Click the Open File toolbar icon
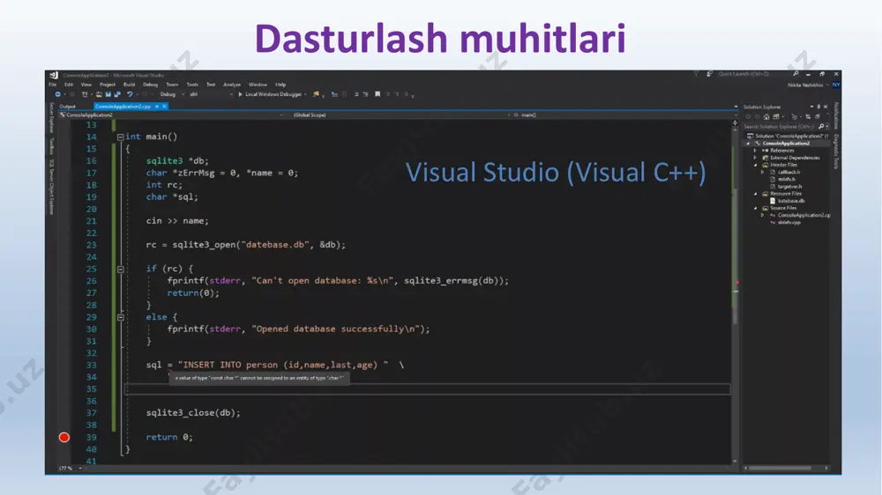This screenshot has width=882, height=495. [99, 94]
